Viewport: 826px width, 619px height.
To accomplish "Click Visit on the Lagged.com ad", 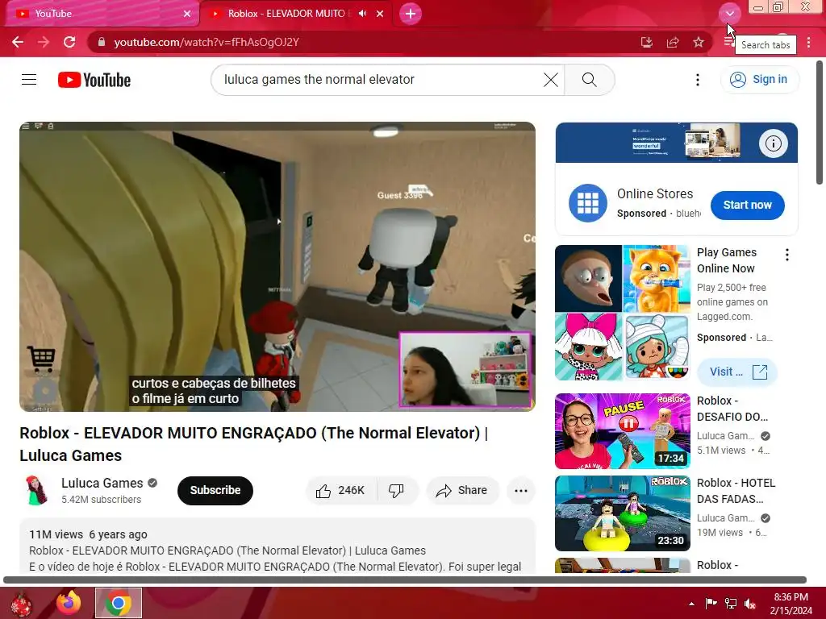I will (x=737, y=372).
